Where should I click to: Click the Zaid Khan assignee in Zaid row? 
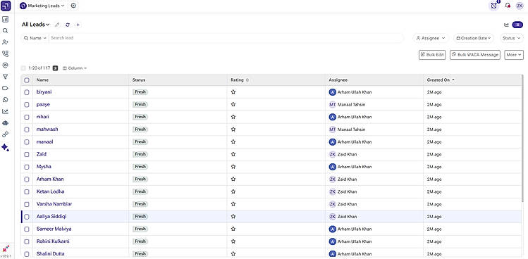343,154
